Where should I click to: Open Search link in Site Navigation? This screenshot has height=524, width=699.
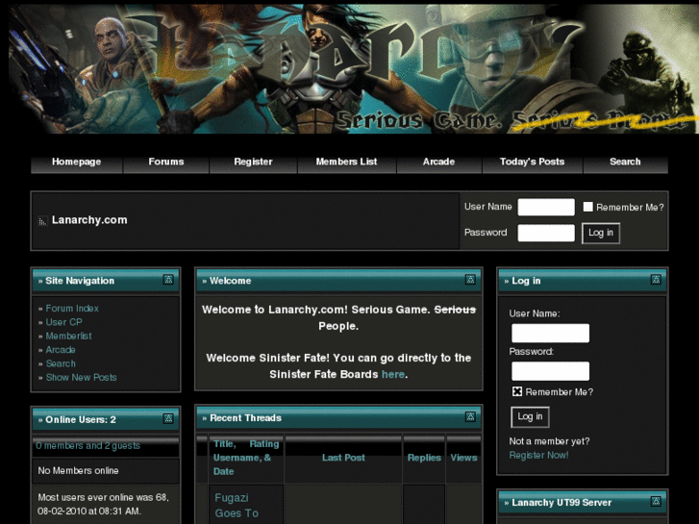click(x=61, y=363)
